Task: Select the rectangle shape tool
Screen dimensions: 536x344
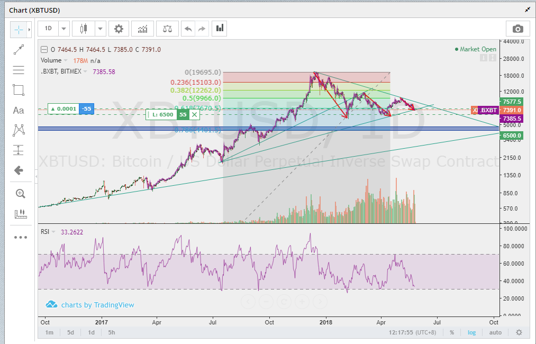Action: (x=19, y=90)
